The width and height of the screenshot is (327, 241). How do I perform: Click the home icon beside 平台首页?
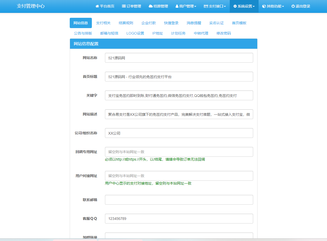(x=97, y=6)
